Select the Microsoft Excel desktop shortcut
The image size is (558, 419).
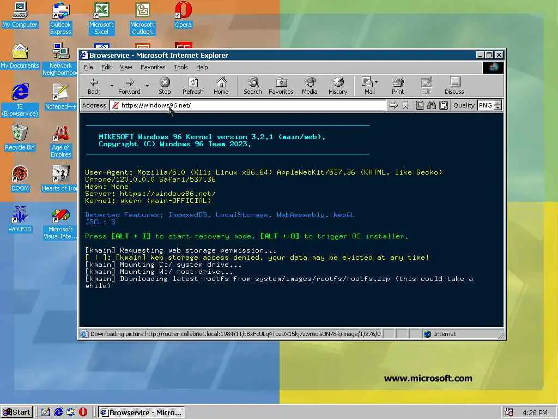101,19
